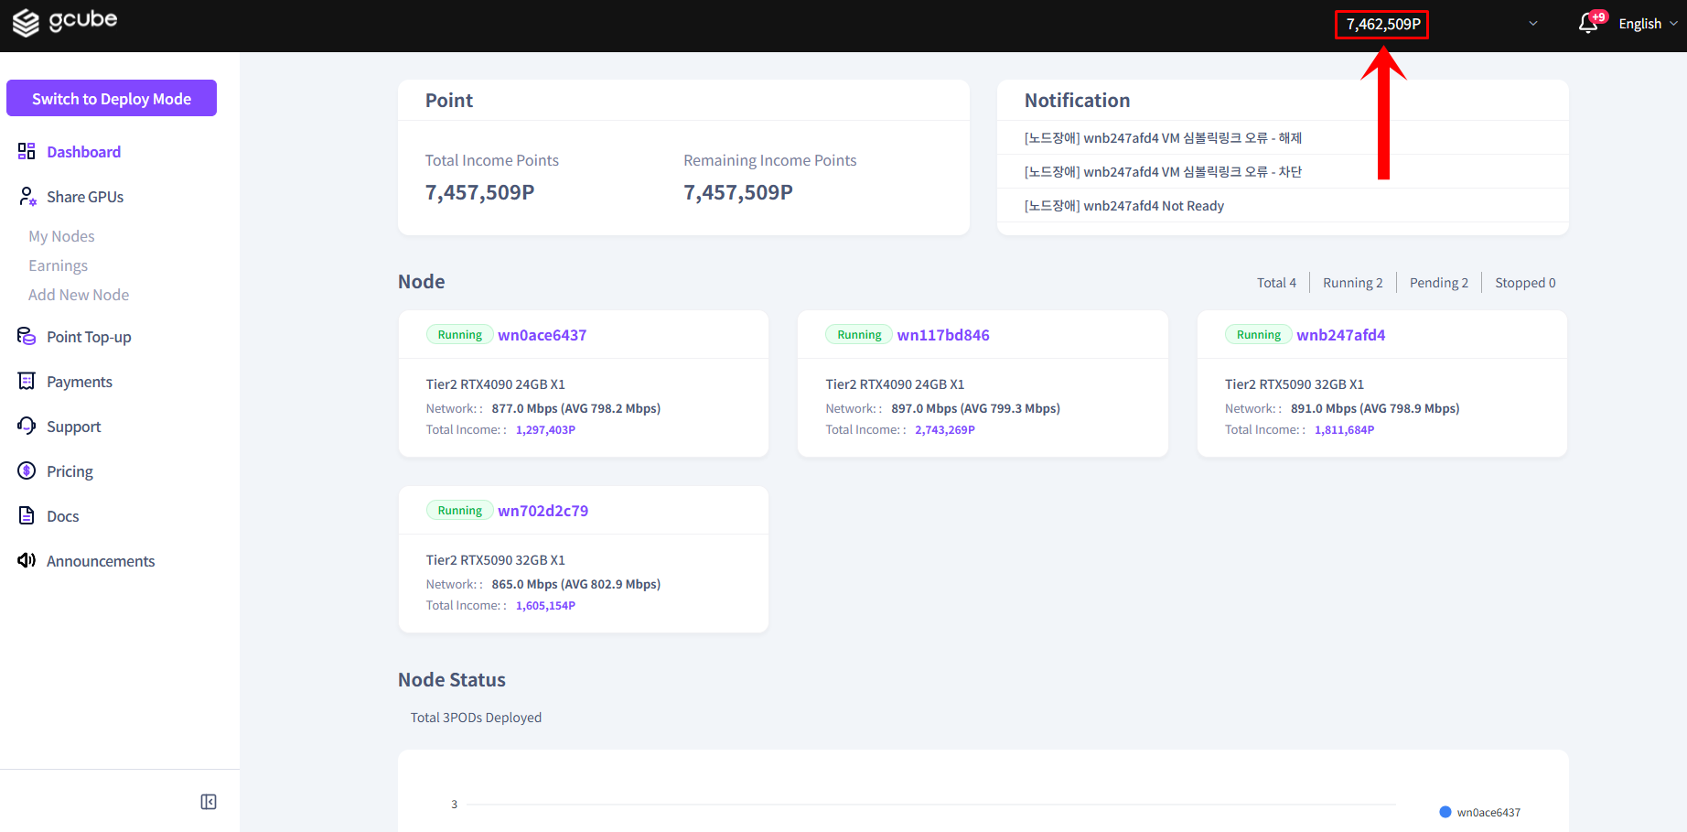The image size is (1687, 832).
Task: Filter nodes by Running 2
Action: tap(1353, 283)
